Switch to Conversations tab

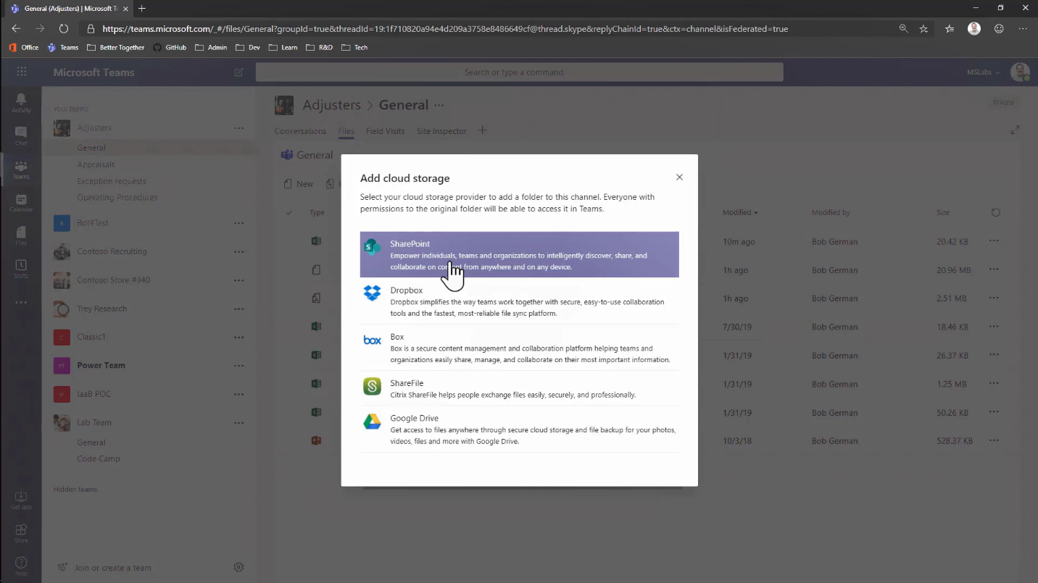point(300,131)
